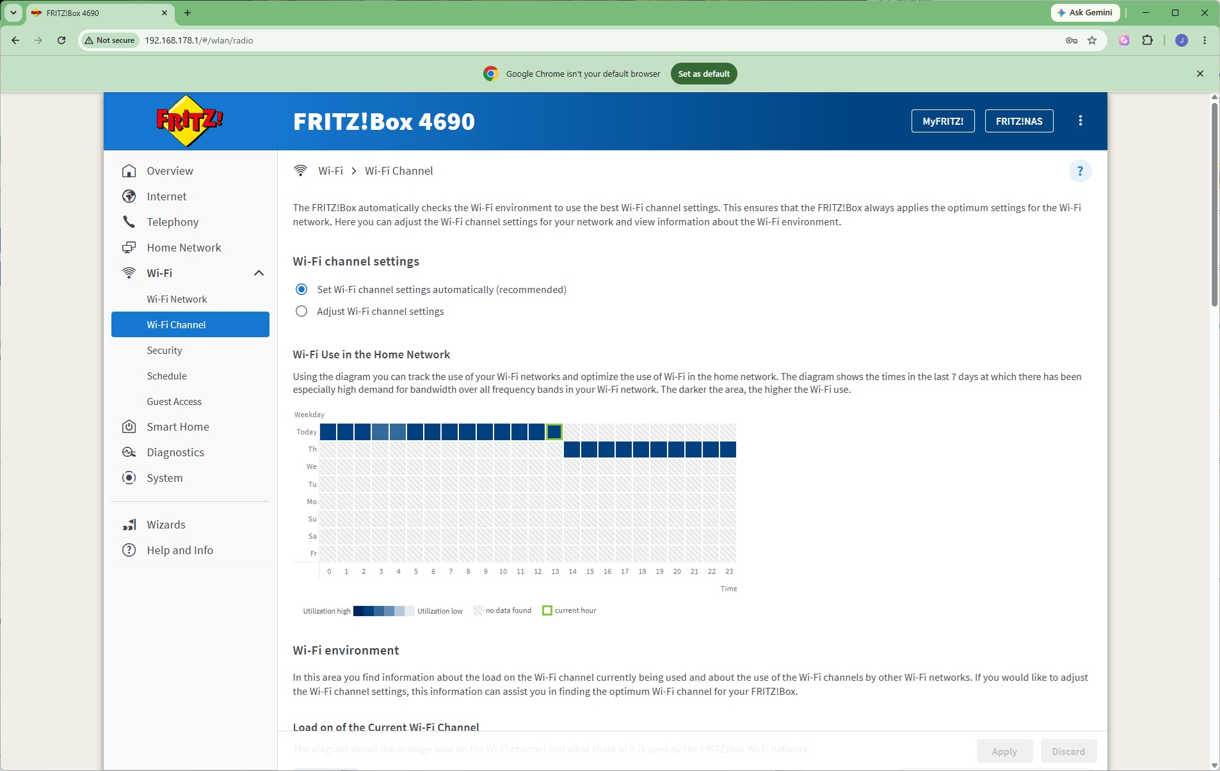Click the Not secure site info chip
This screenshot has width=1220, height=771.
109,40
